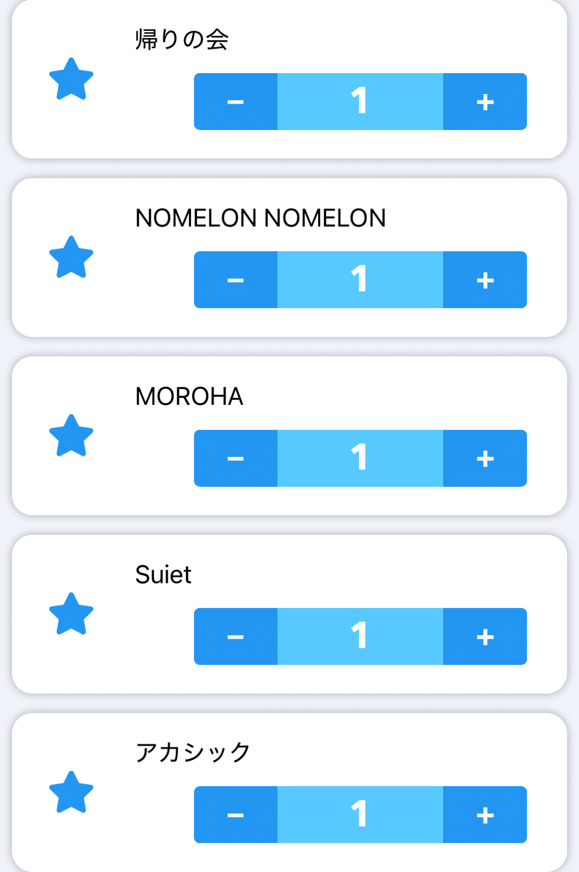Reduce the Suiet count by one
The width and height of the screenshot is (579, 872).
tap(236, 636)
